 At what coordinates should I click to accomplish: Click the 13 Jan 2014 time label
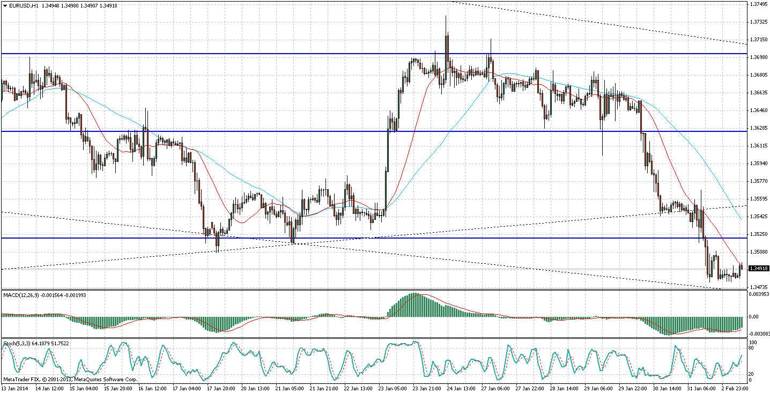click(x=14, y=389)
